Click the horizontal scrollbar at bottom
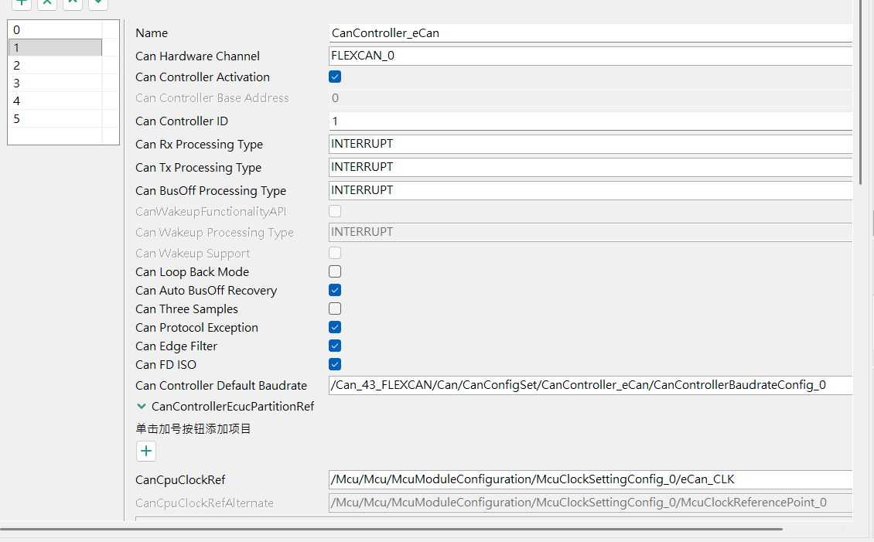Image resolution: width=874 pixels, height=542 pixels. pos(391,529)
